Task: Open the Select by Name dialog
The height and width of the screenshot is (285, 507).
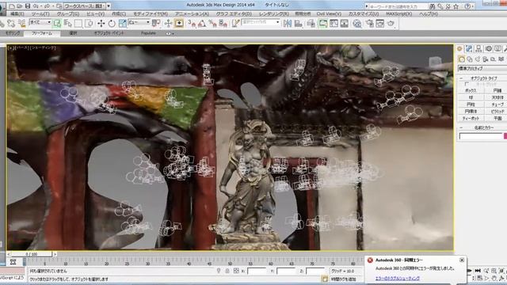Action: point(67,23)
